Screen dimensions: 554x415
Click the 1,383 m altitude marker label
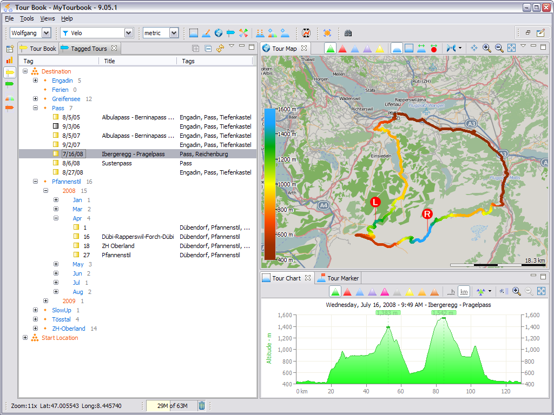388,313
